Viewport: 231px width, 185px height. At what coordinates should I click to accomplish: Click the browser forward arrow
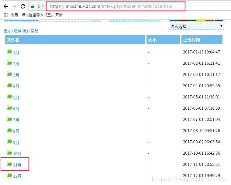point(14,6)
